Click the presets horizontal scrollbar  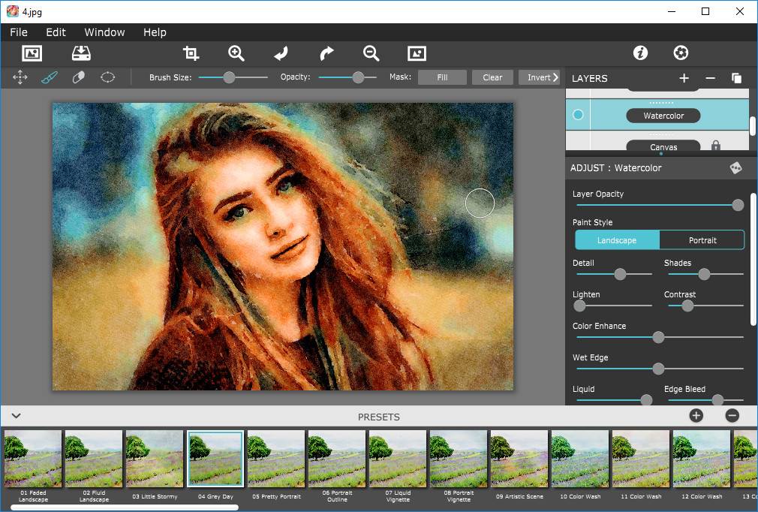(125, 507)
